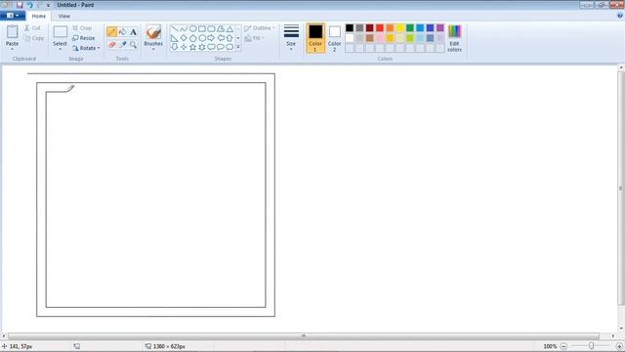Open the Paste dropdown arrow

click(x=12, y=49)
